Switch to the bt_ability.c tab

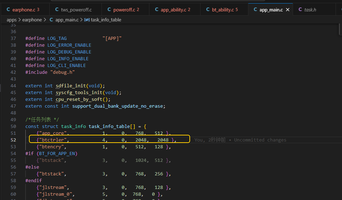tap(224, 10)
